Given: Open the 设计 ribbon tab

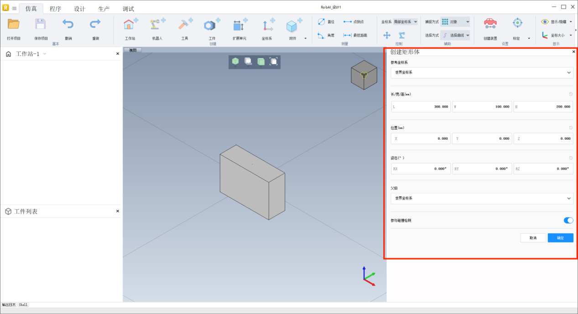Looking at the screenshot, I should click(x=79, y=9).
